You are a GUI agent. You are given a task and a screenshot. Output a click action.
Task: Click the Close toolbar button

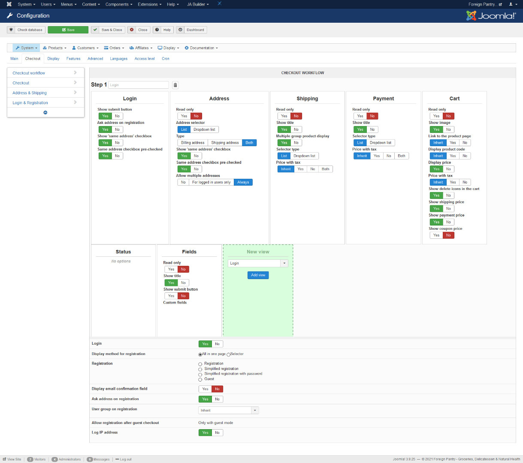click(139, 30)
